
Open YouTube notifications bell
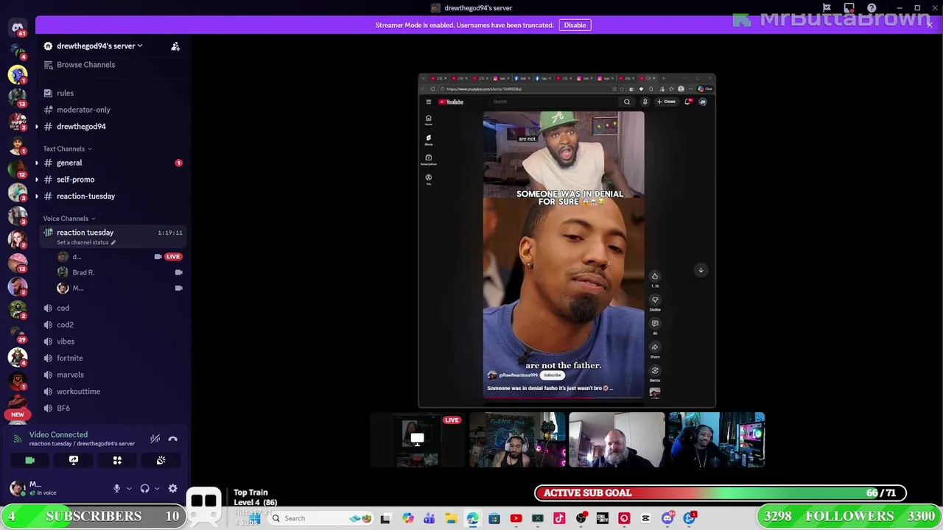point(688,102)
